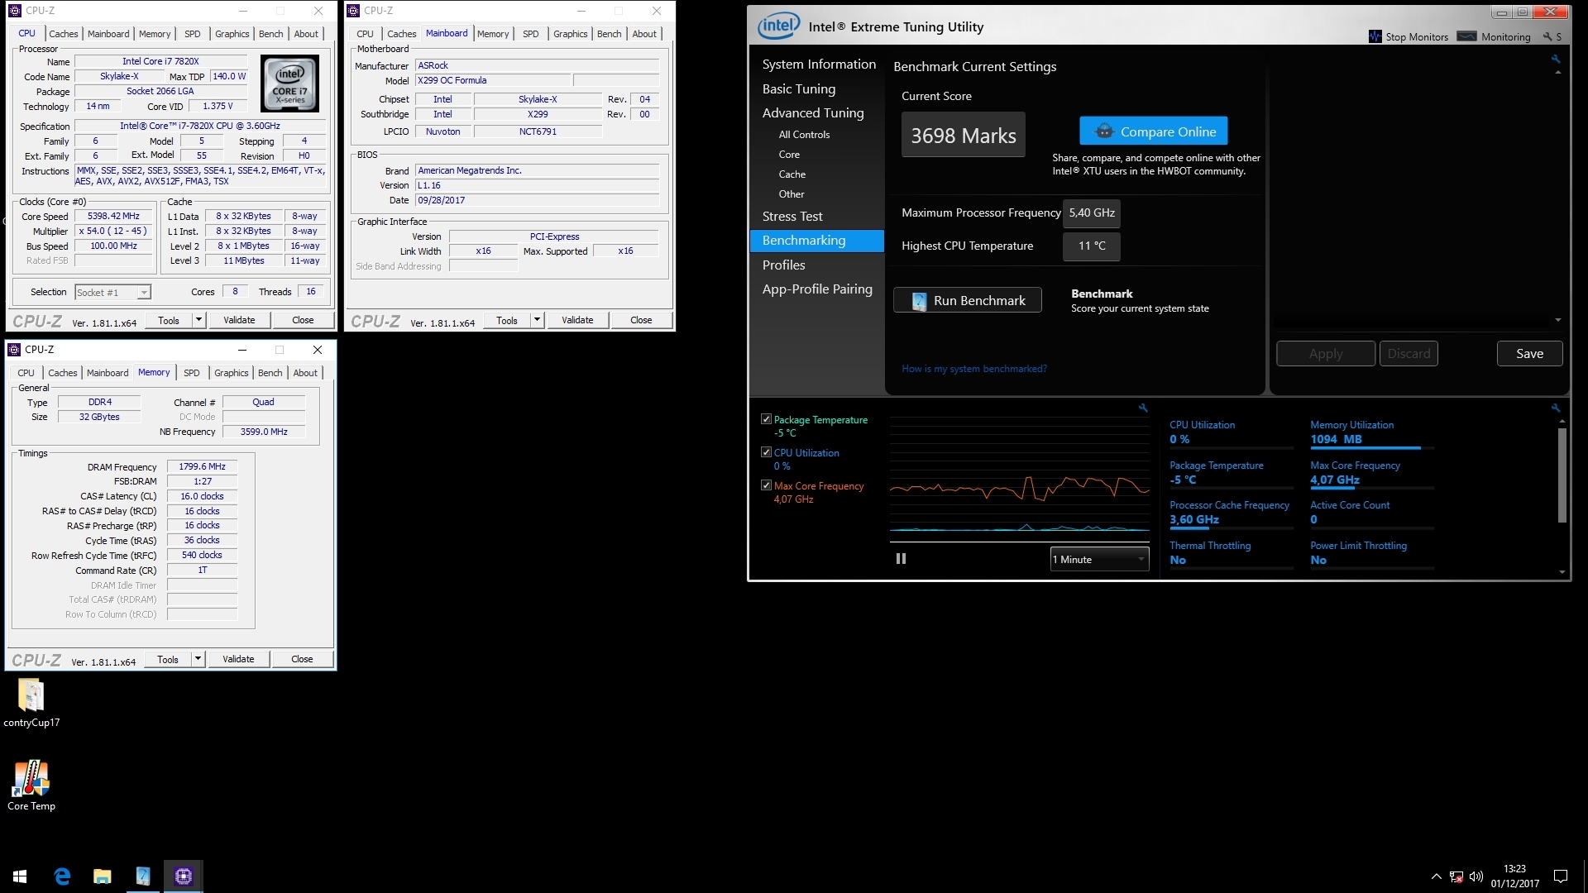Open File Explorer from taskbar
The width and height of the screenshot is (1588, 893).
pyautogui.click(x=103, y=876)
